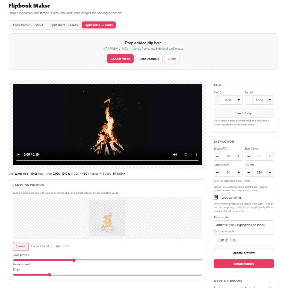
Task: Click the Extract count number field
Action: (x=228, y=172)
